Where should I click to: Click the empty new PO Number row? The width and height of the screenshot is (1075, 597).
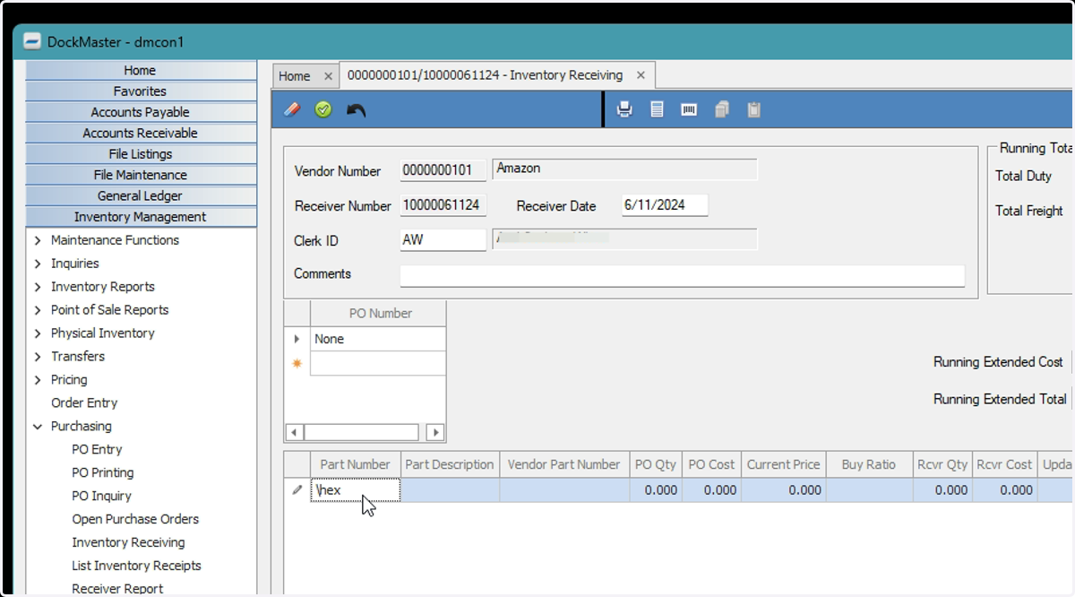tap(377, 363)
